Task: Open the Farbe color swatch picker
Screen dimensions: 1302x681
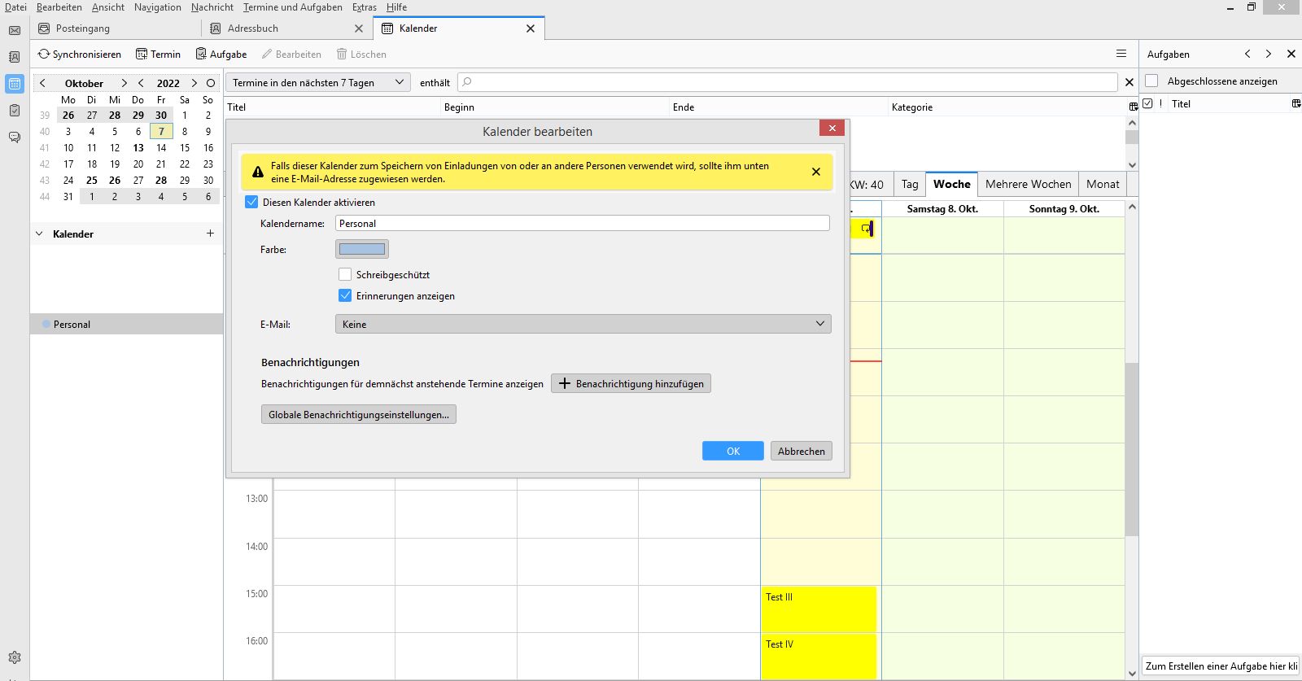Action: 362,249
